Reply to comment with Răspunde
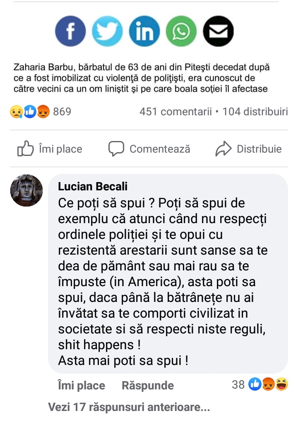This screenshot has height=423, width=298. (148, 386)
